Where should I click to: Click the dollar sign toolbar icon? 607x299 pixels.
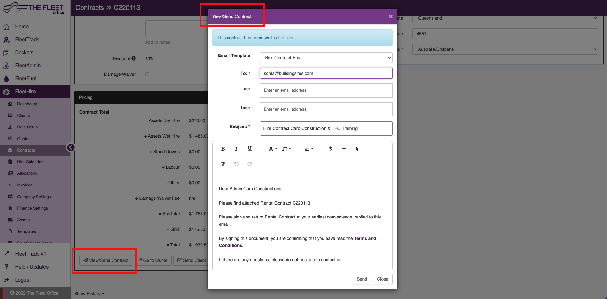pos(331,149)
